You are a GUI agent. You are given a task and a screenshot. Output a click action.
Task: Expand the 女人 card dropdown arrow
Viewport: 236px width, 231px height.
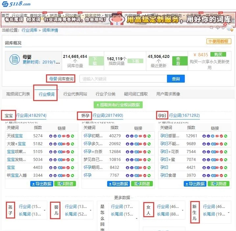coord(182,210)
